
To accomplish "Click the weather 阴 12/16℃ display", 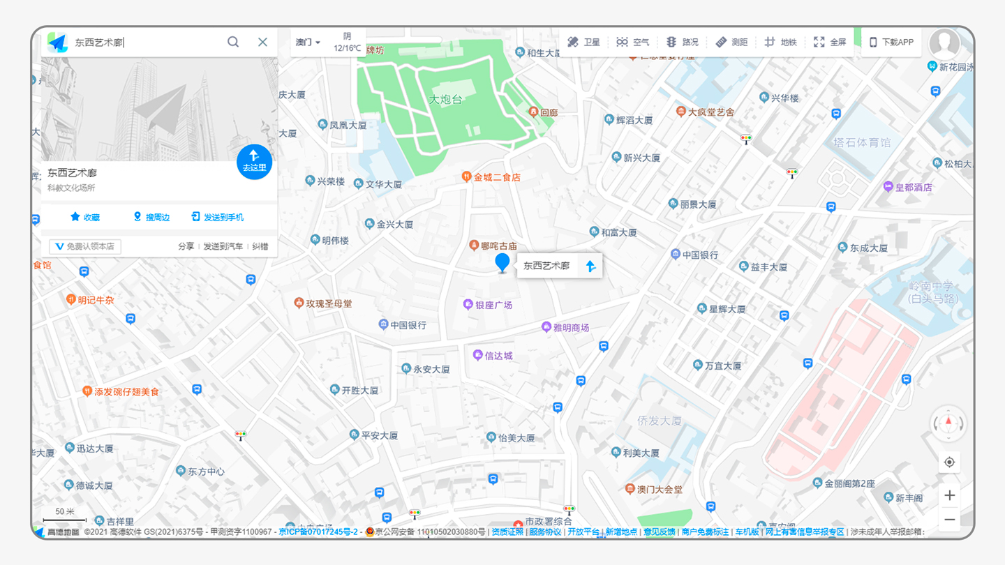I will point(347,43).
